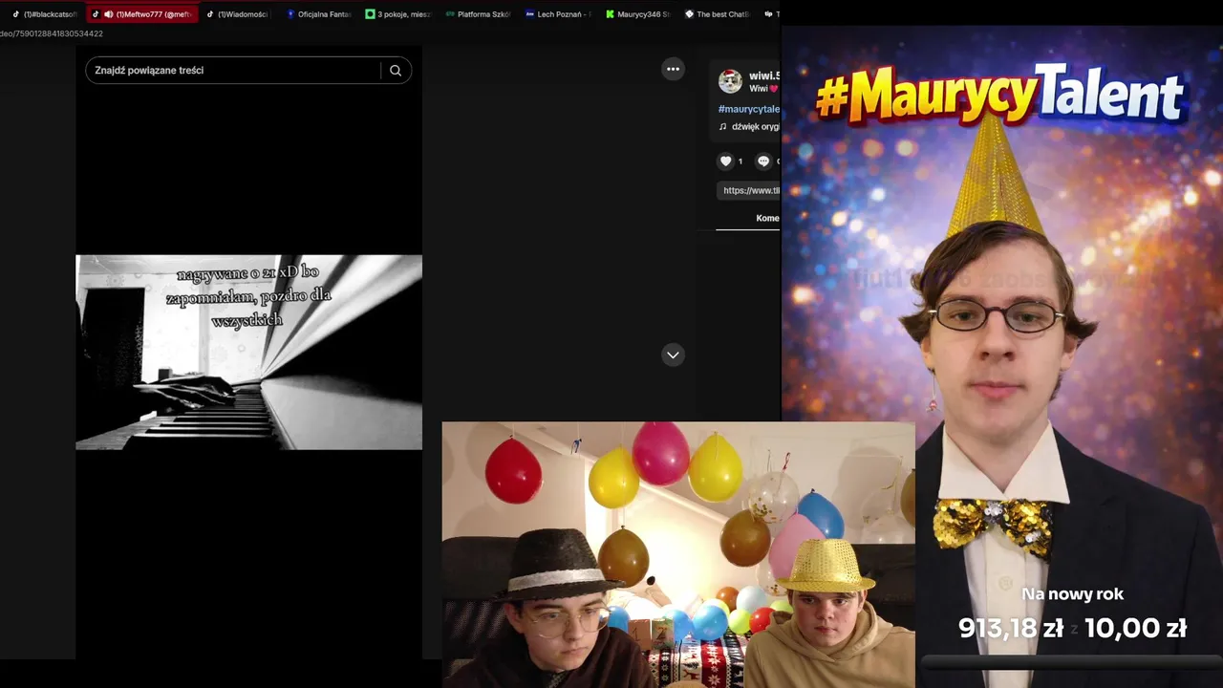Image resolution: width=1223 pixels, height=688 pixels.
Task: Click the 10,00 zł goal amount
Action: tap(1135, 628)
